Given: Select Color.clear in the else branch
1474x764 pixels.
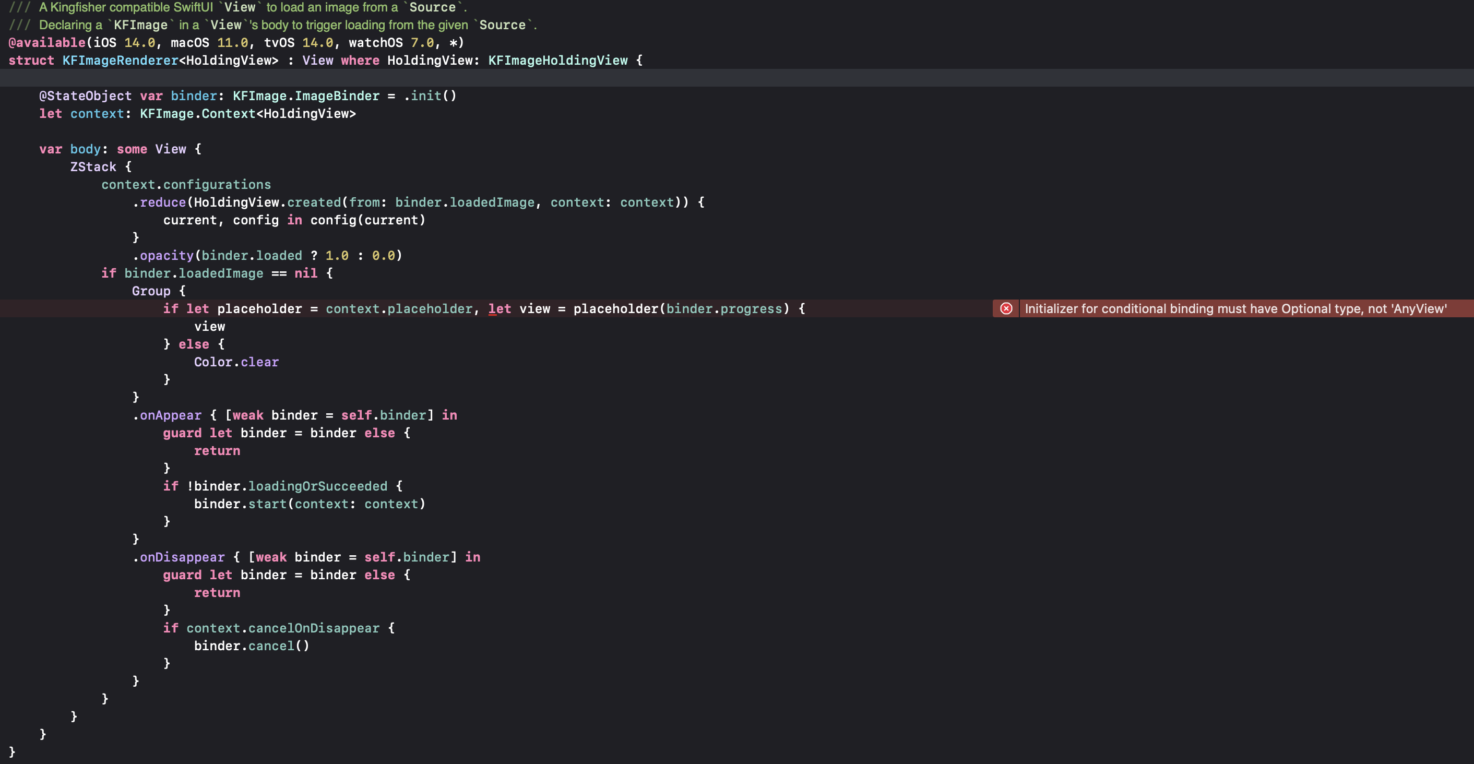Looking at the screenshot, I should (236, 362).
